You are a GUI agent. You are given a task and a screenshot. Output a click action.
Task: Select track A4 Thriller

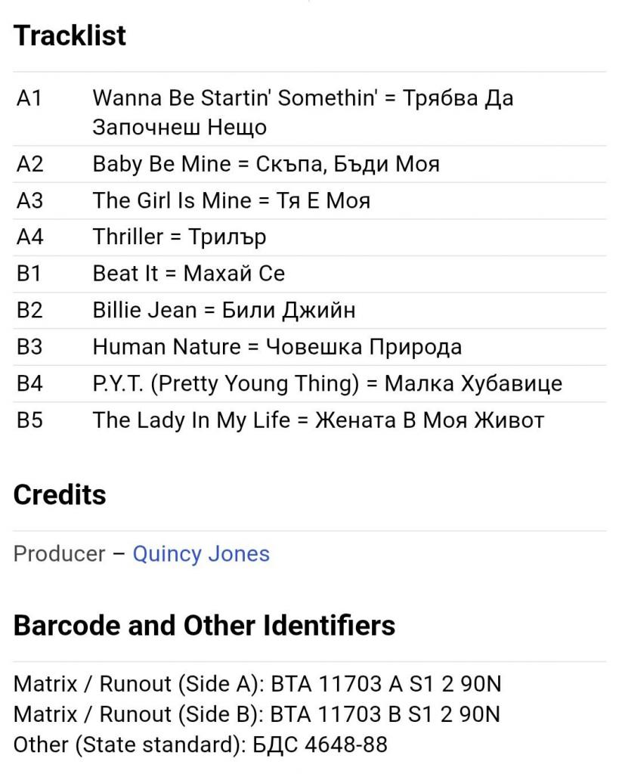click(310, 237)
